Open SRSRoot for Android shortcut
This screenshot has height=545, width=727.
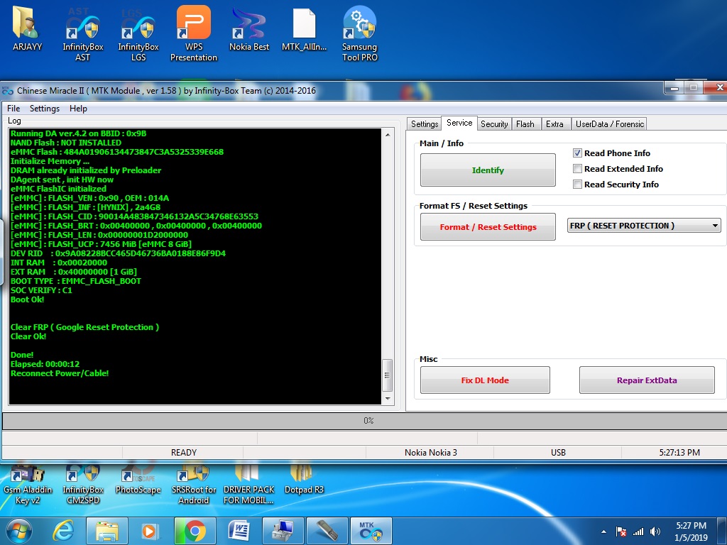194,485
